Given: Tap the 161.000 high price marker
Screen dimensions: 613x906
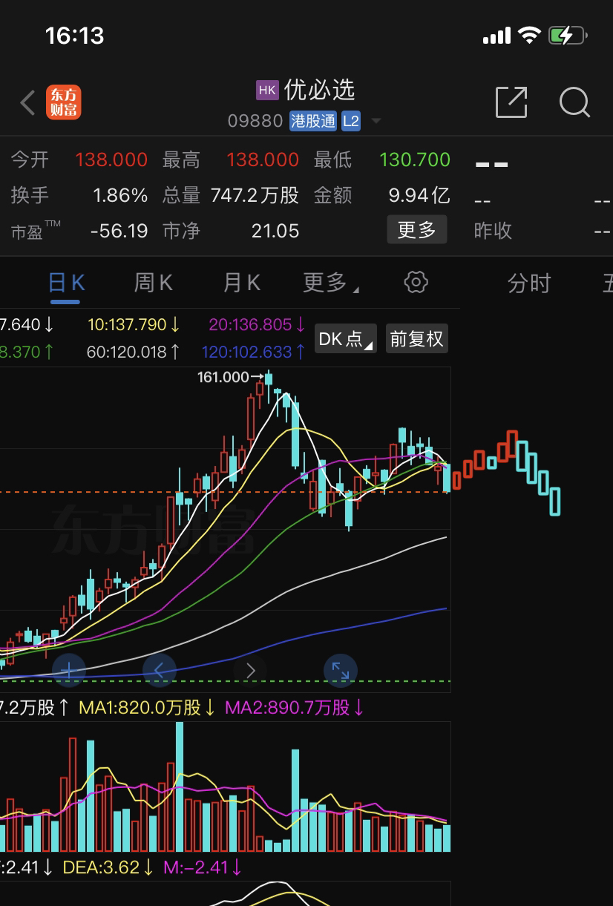Looking at the screenshot, I should pyautogui.click(x=223, y=378).
